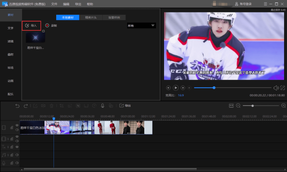Screen dimensions: 287x172
Task: Click the undo arrow in timeline toolbar
Action: (17, 106)
